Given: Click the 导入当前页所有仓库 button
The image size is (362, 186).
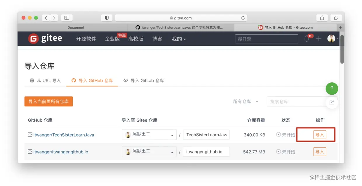Looking at the screenshot, I should click(48, 101).
